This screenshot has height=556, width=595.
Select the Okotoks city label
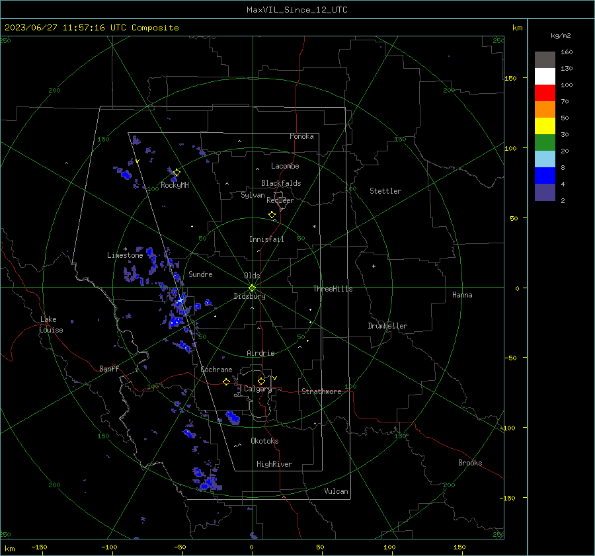point(264,441)
